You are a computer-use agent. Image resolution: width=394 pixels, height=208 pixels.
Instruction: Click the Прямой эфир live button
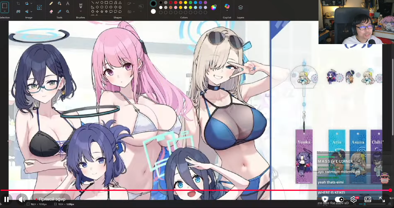51,199
